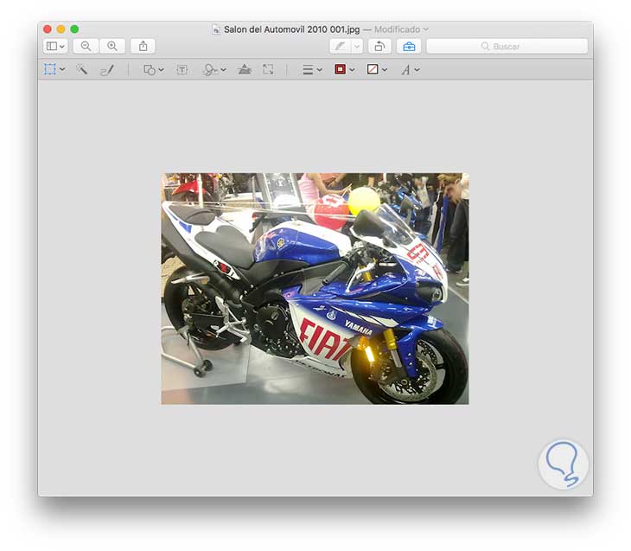The width and height of the screenshot is (631, 551).
Task: Expand the fill color dropdown arrow
Action: (x=385, y=70)
